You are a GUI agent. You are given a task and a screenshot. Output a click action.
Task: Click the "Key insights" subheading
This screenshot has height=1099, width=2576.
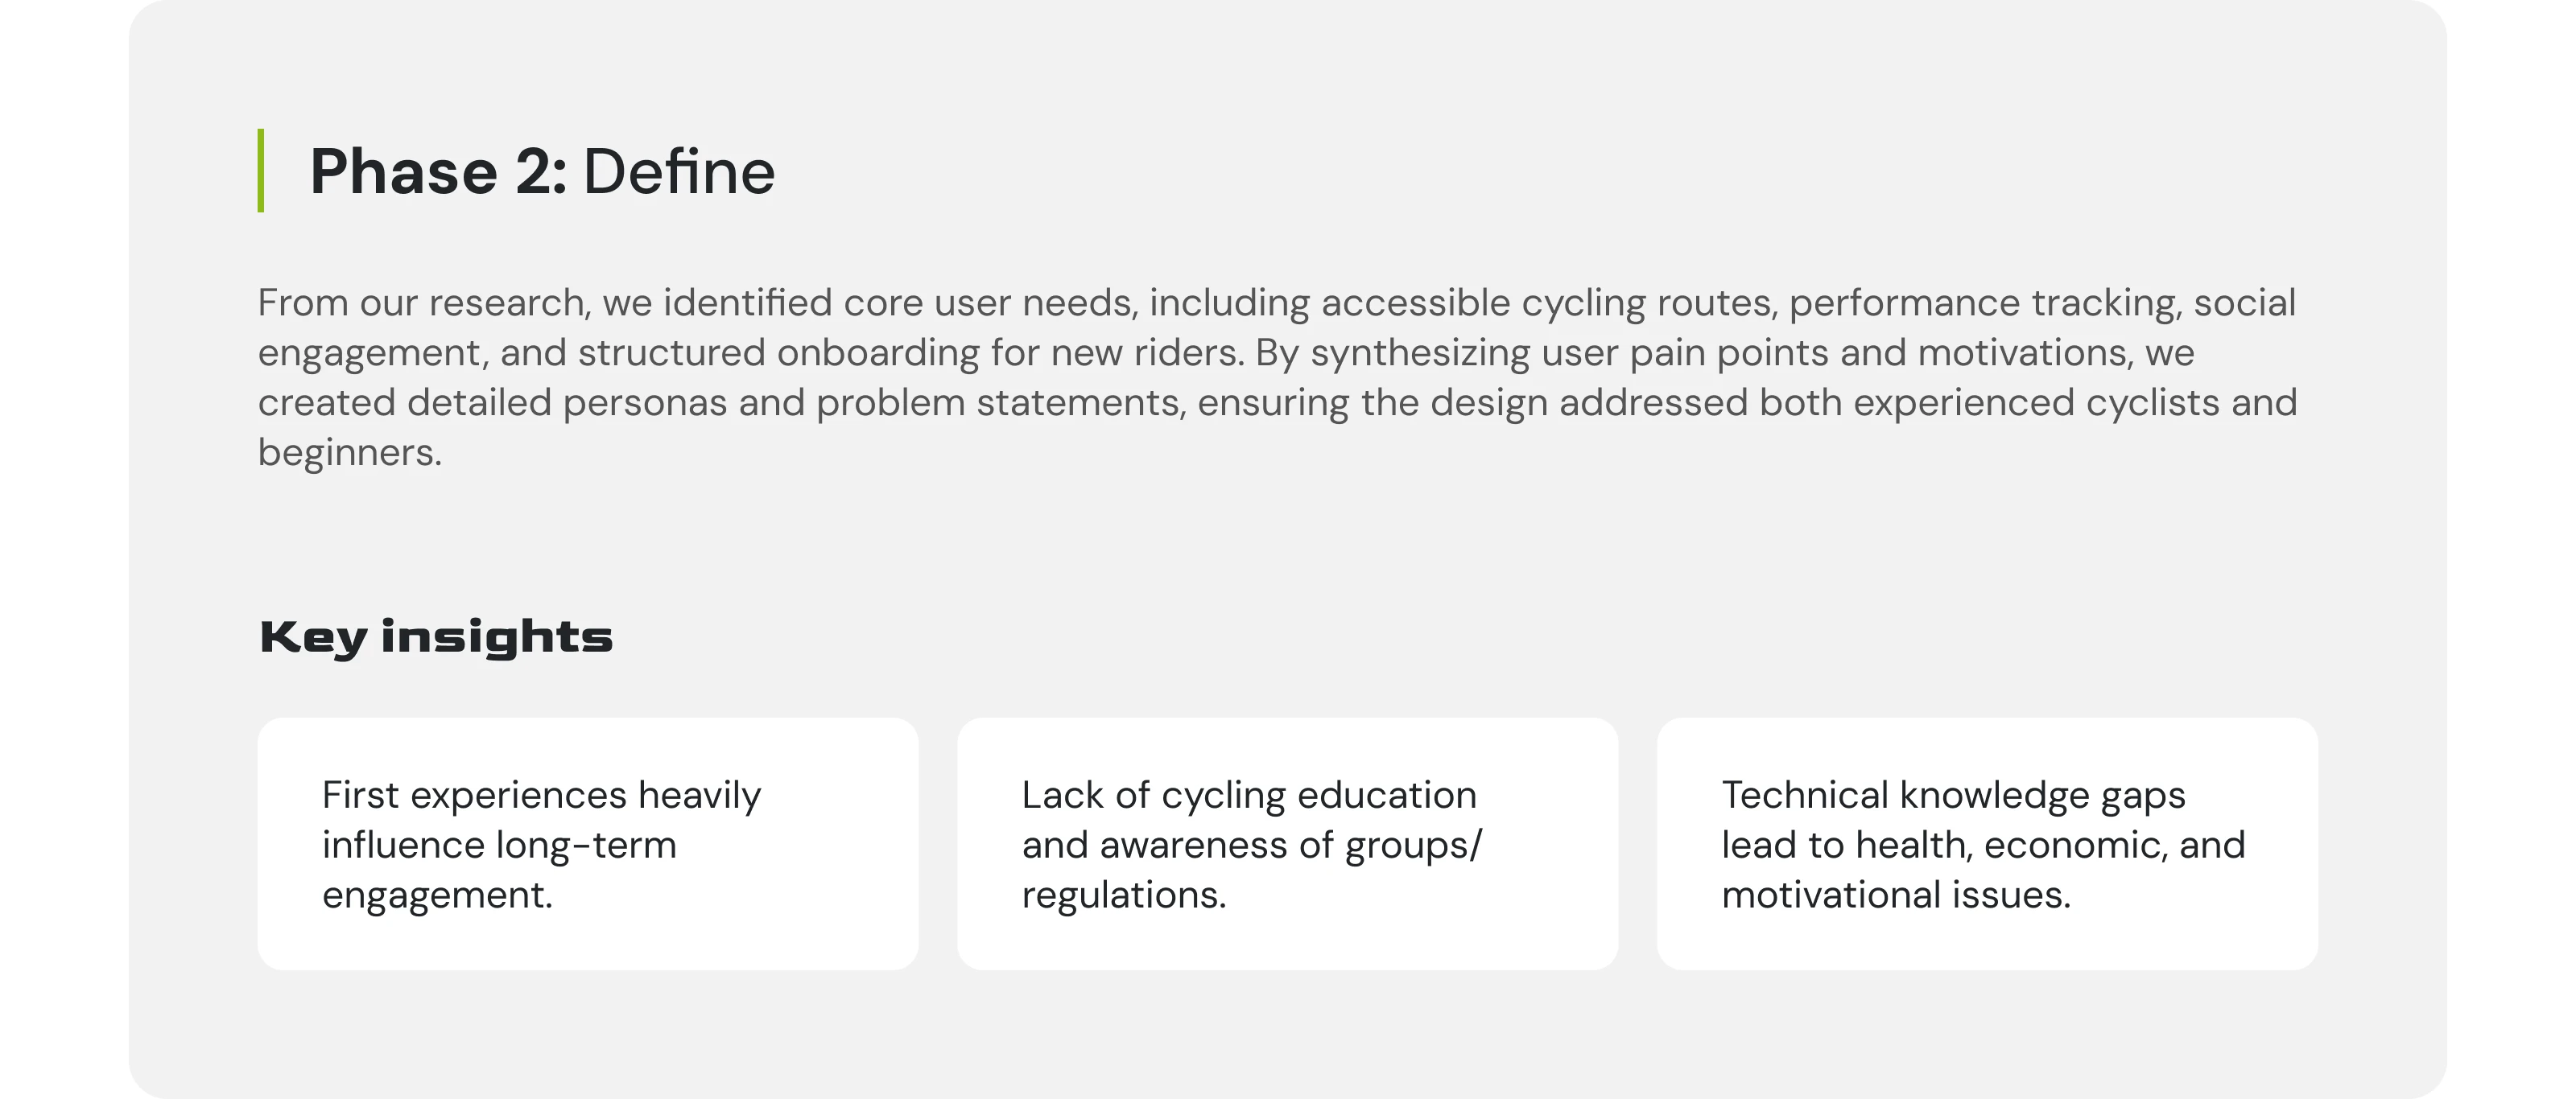[435, 636]
